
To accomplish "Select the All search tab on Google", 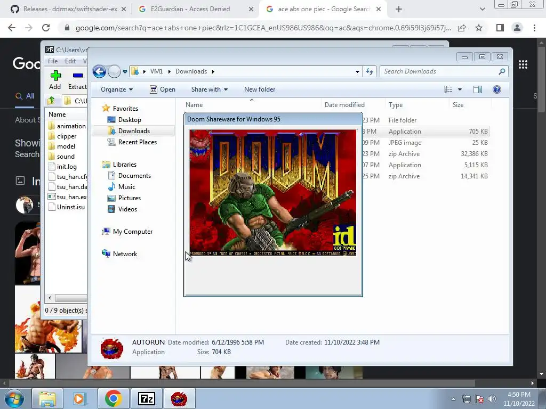I will pos(25,96).
